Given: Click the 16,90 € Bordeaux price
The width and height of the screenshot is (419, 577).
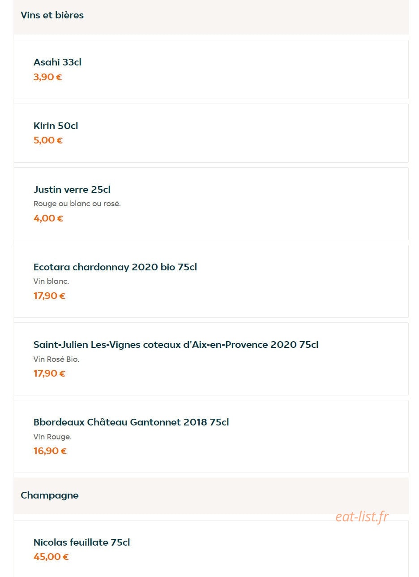Looking at the screenshot, I should [x=50, y=451].
